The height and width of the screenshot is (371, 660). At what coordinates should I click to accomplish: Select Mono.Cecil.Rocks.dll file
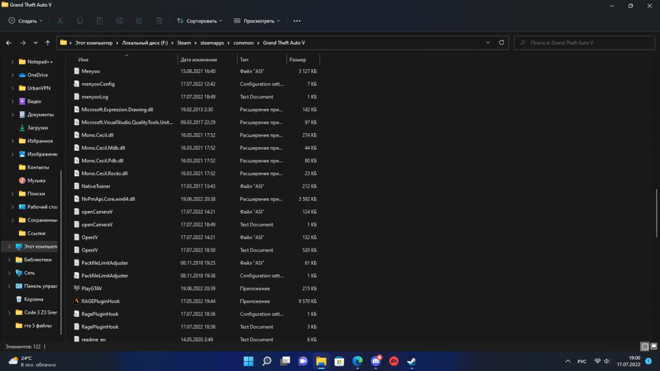[104, 173]
